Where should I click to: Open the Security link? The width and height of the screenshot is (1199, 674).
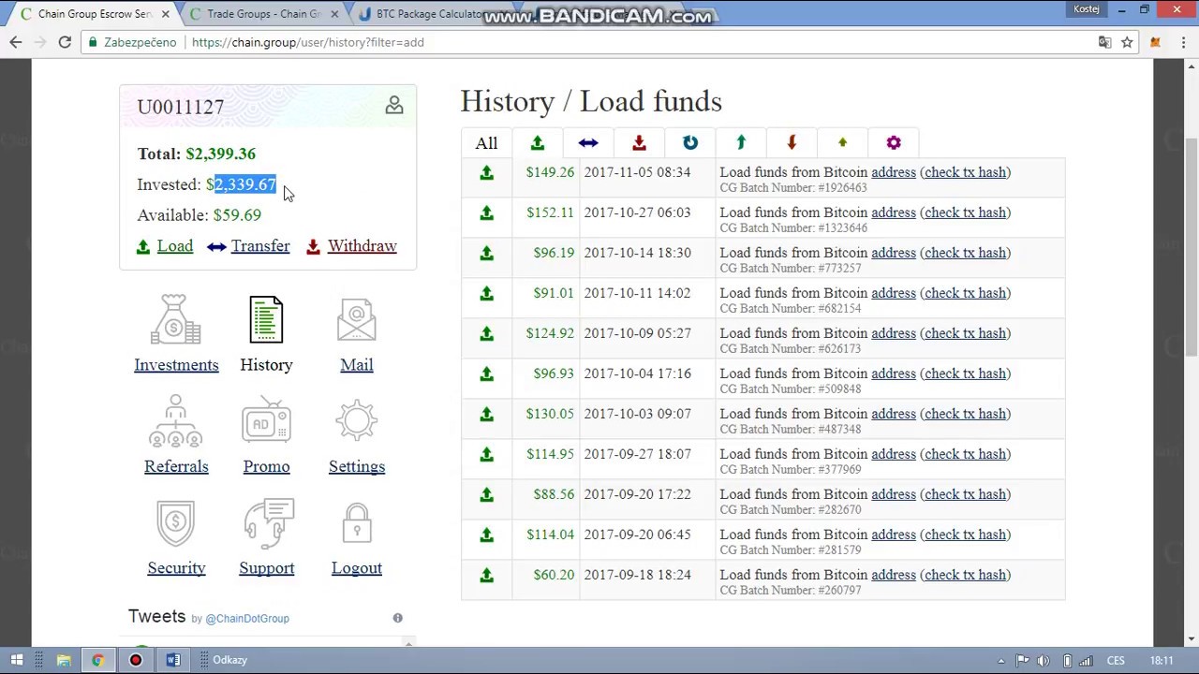(x=176, y=568)
